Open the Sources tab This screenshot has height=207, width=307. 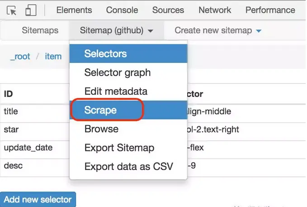(x=168, y=10)
